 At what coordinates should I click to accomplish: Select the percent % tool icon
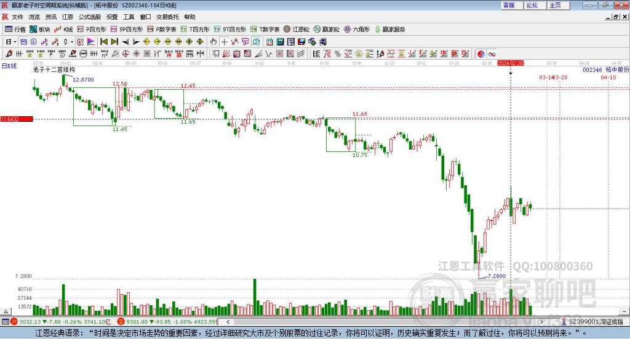point(338,54)
